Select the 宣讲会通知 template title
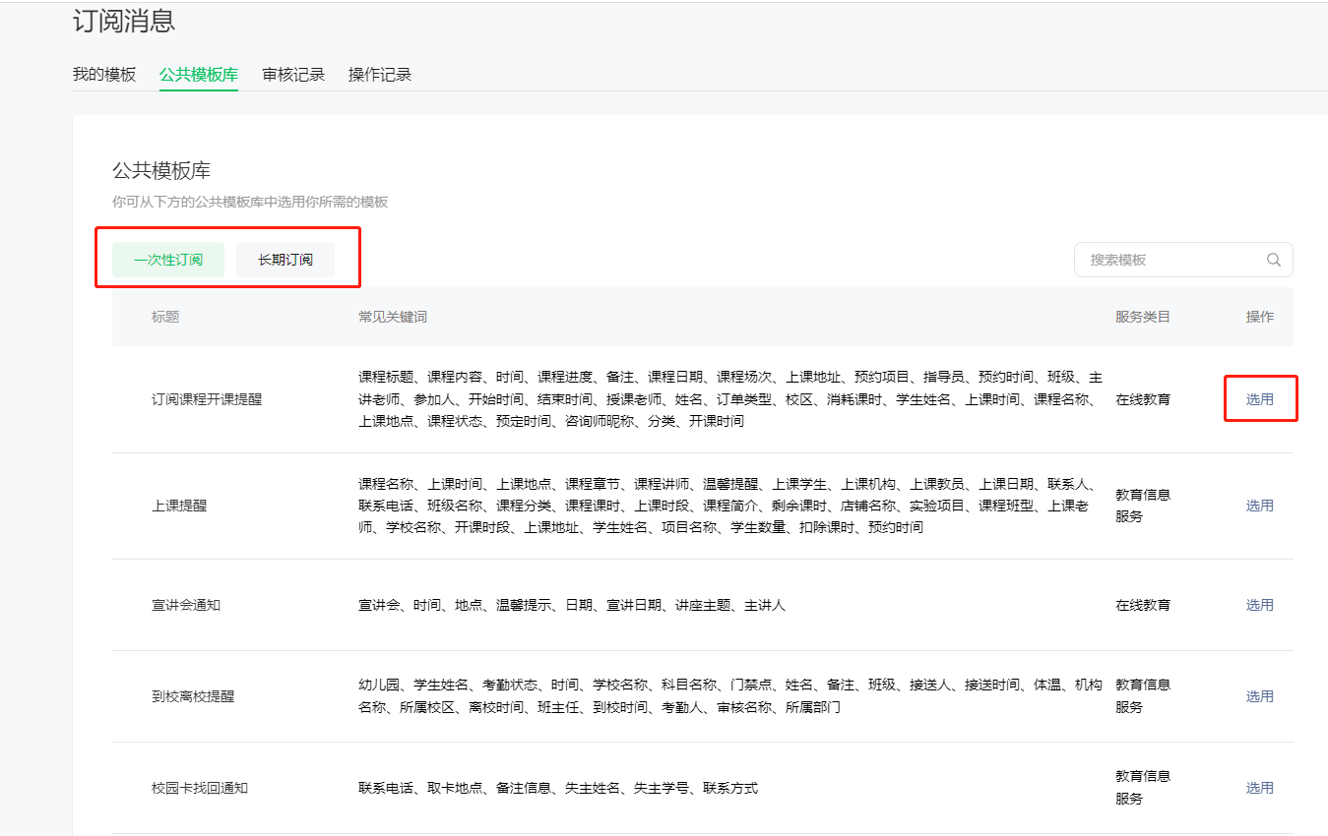This screenshot has width=1328, height=836. pyautogui.click(x=186, y=605)
